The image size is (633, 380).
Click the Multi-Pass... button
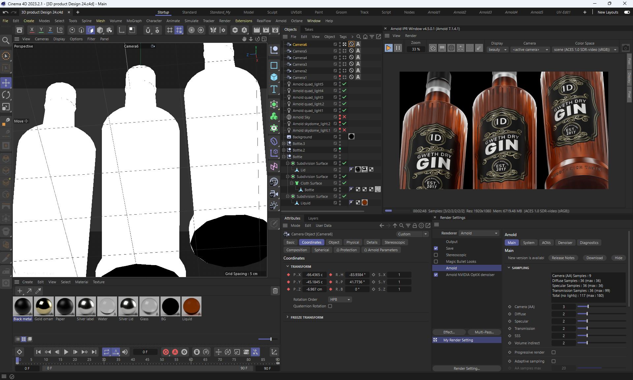pos(484,332)
